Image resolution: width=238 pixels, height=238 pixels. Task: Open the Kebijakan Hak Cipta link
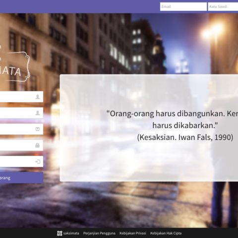(x=166, y=233)
